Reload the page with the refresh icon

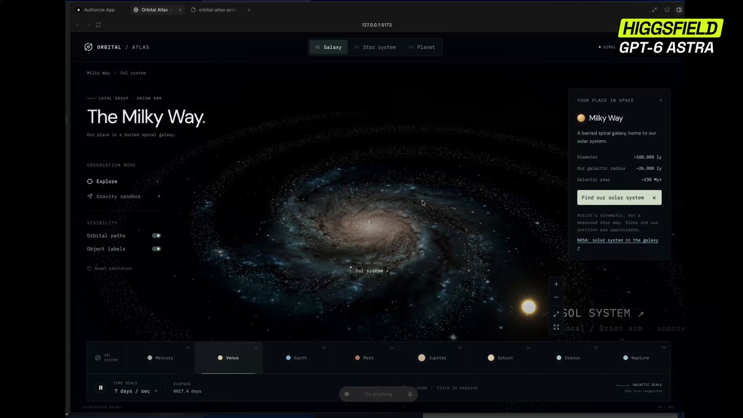pyautogui.click(x=98, y=25)
